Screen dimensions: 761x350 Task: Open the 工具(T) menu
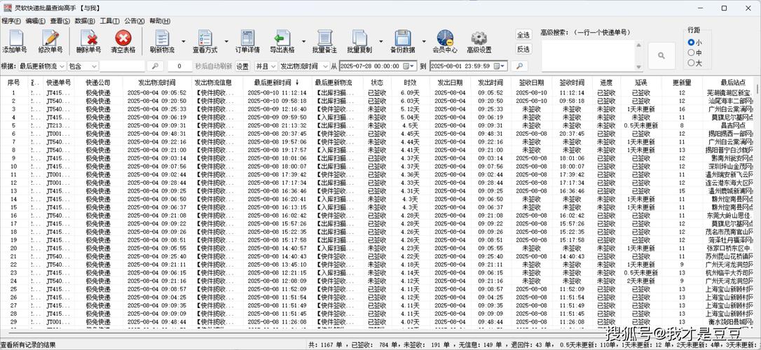click(110, 21)
